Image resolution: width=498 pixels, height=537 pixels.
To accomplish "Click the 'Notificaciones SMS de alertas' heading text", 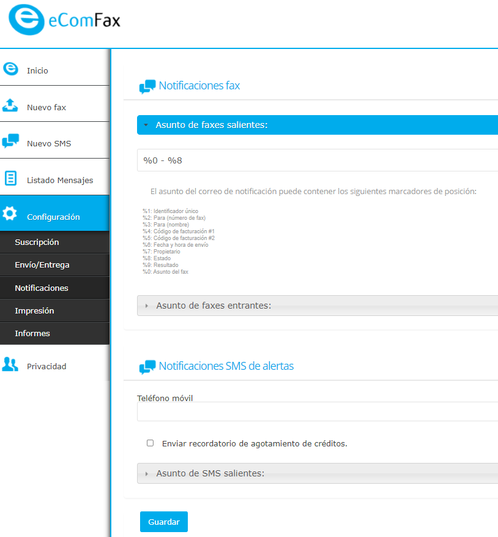I will pyautogui.click(x=226, y=366).
